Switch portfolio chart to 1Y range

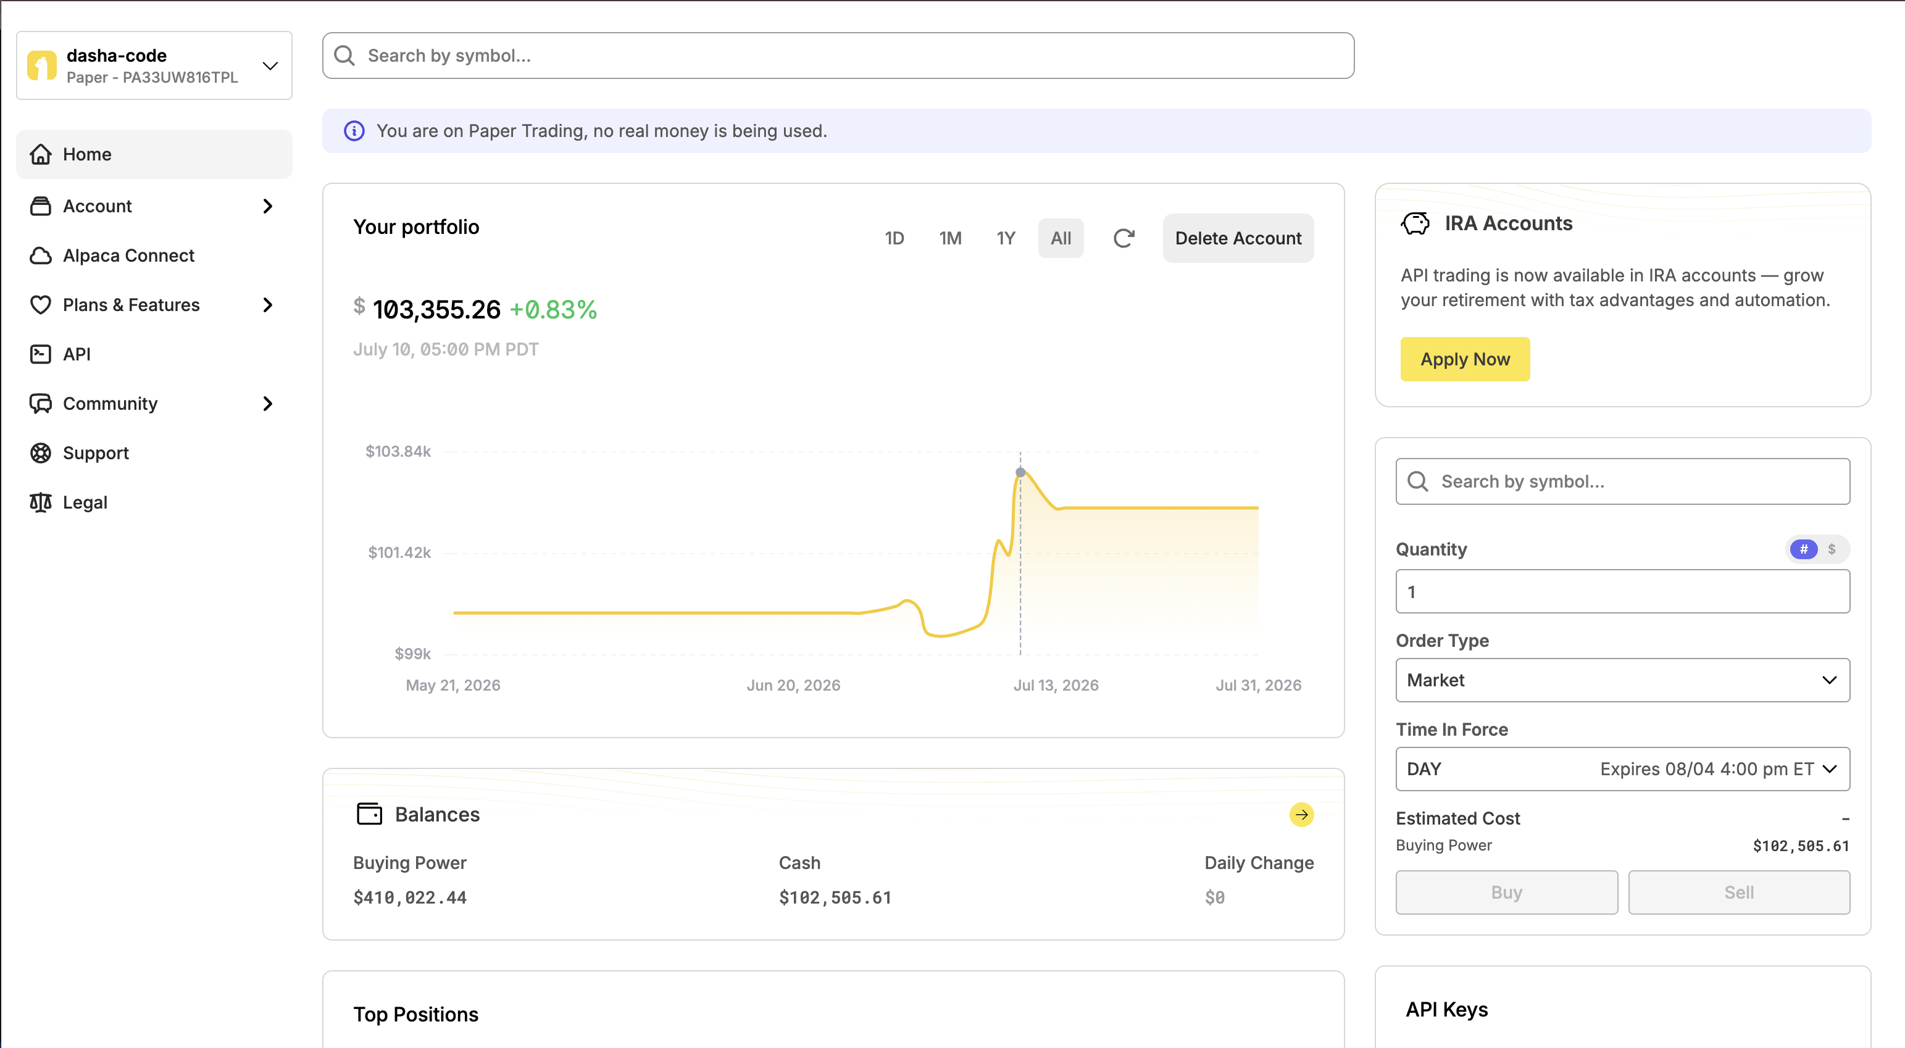[x=1006, y=238]
